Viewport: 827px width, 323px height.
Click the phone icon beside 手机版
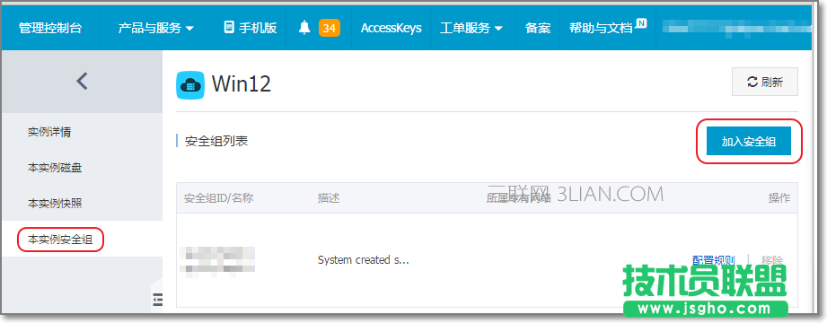[228, 28]
